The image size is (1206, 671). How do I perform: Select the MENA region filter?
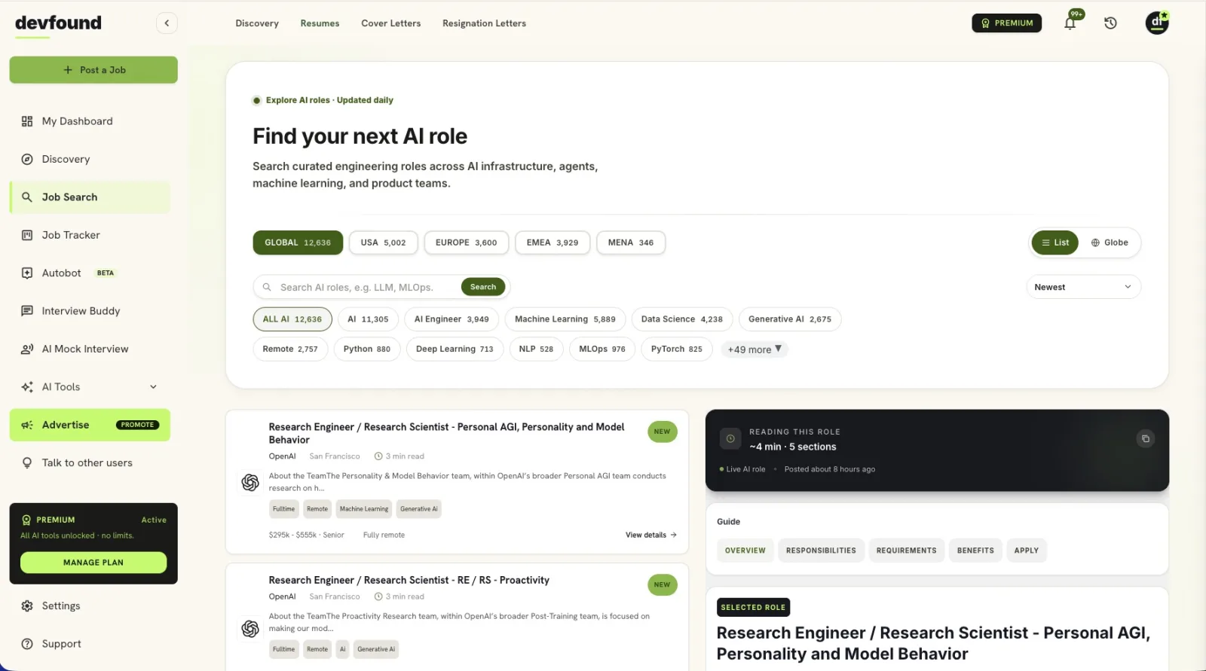[631, 242]
